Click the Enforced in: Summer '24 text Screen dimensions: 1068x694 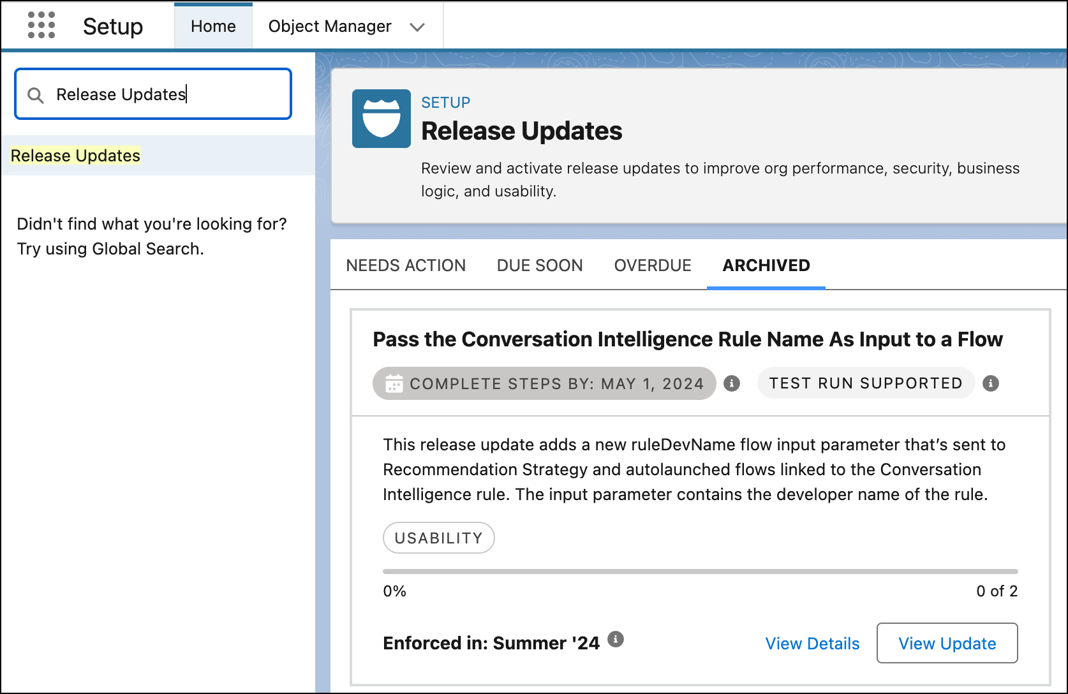pos(491,643)
